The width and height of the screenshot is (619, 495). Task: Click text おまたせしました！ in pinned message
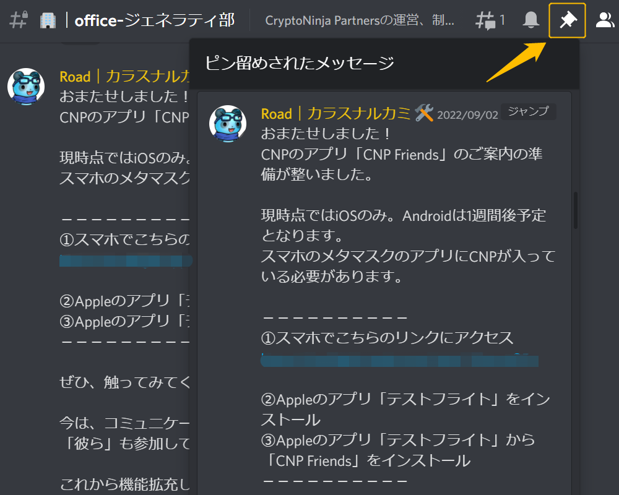coord(326,134)
